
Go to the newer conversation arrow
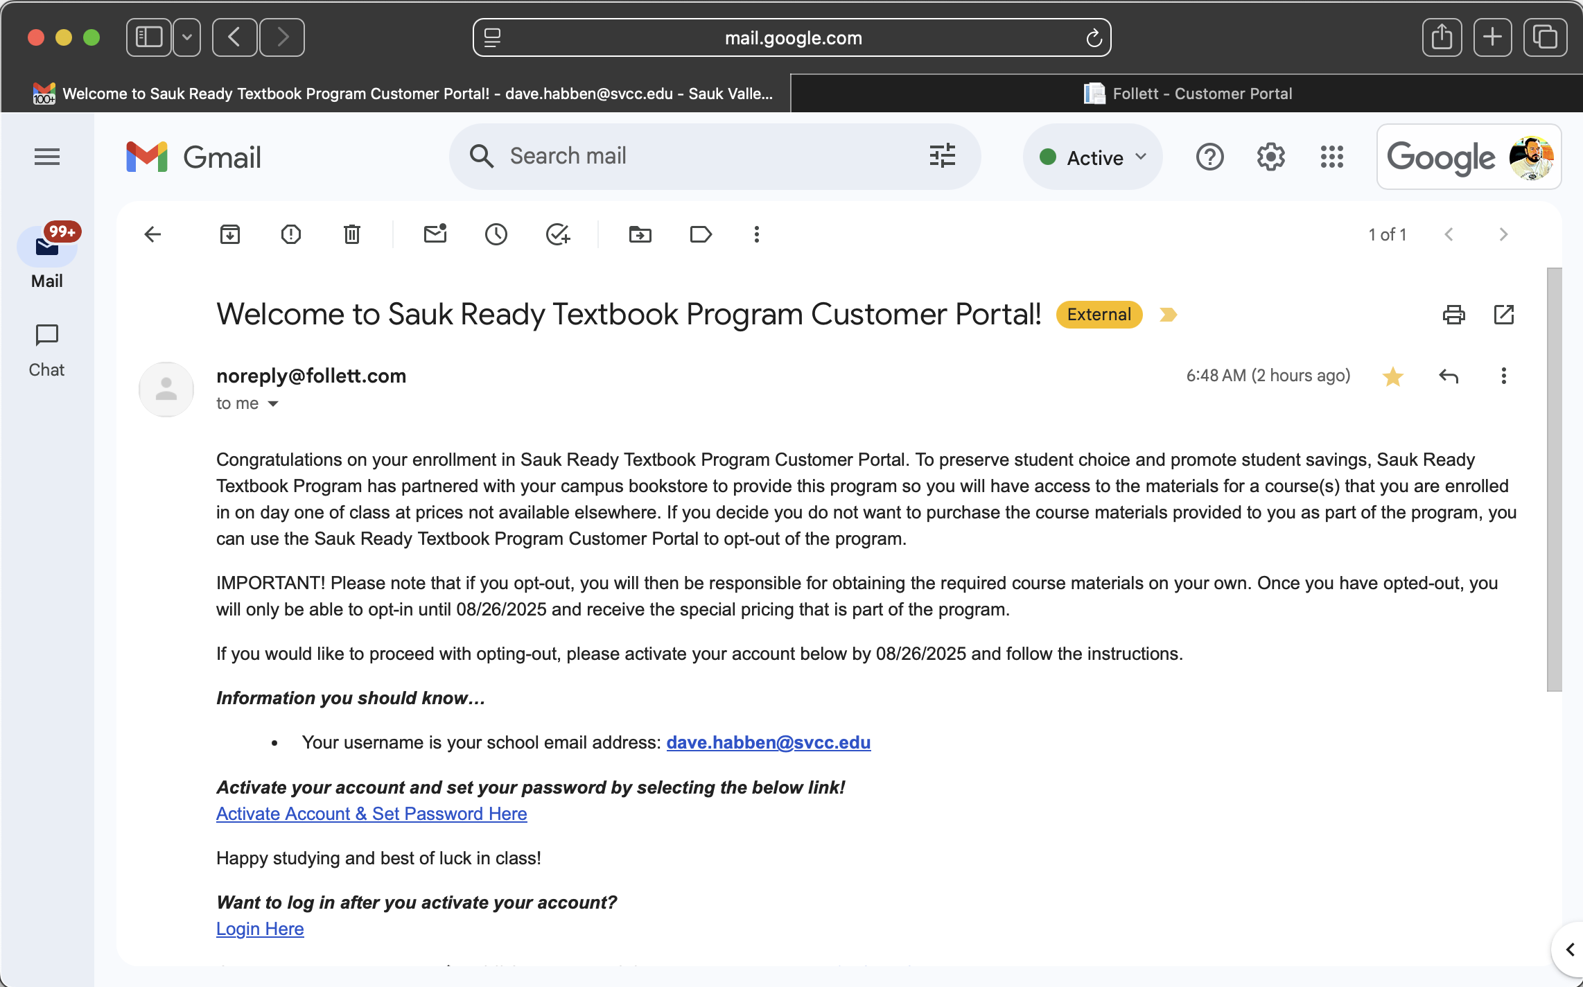coord(1449,234)
